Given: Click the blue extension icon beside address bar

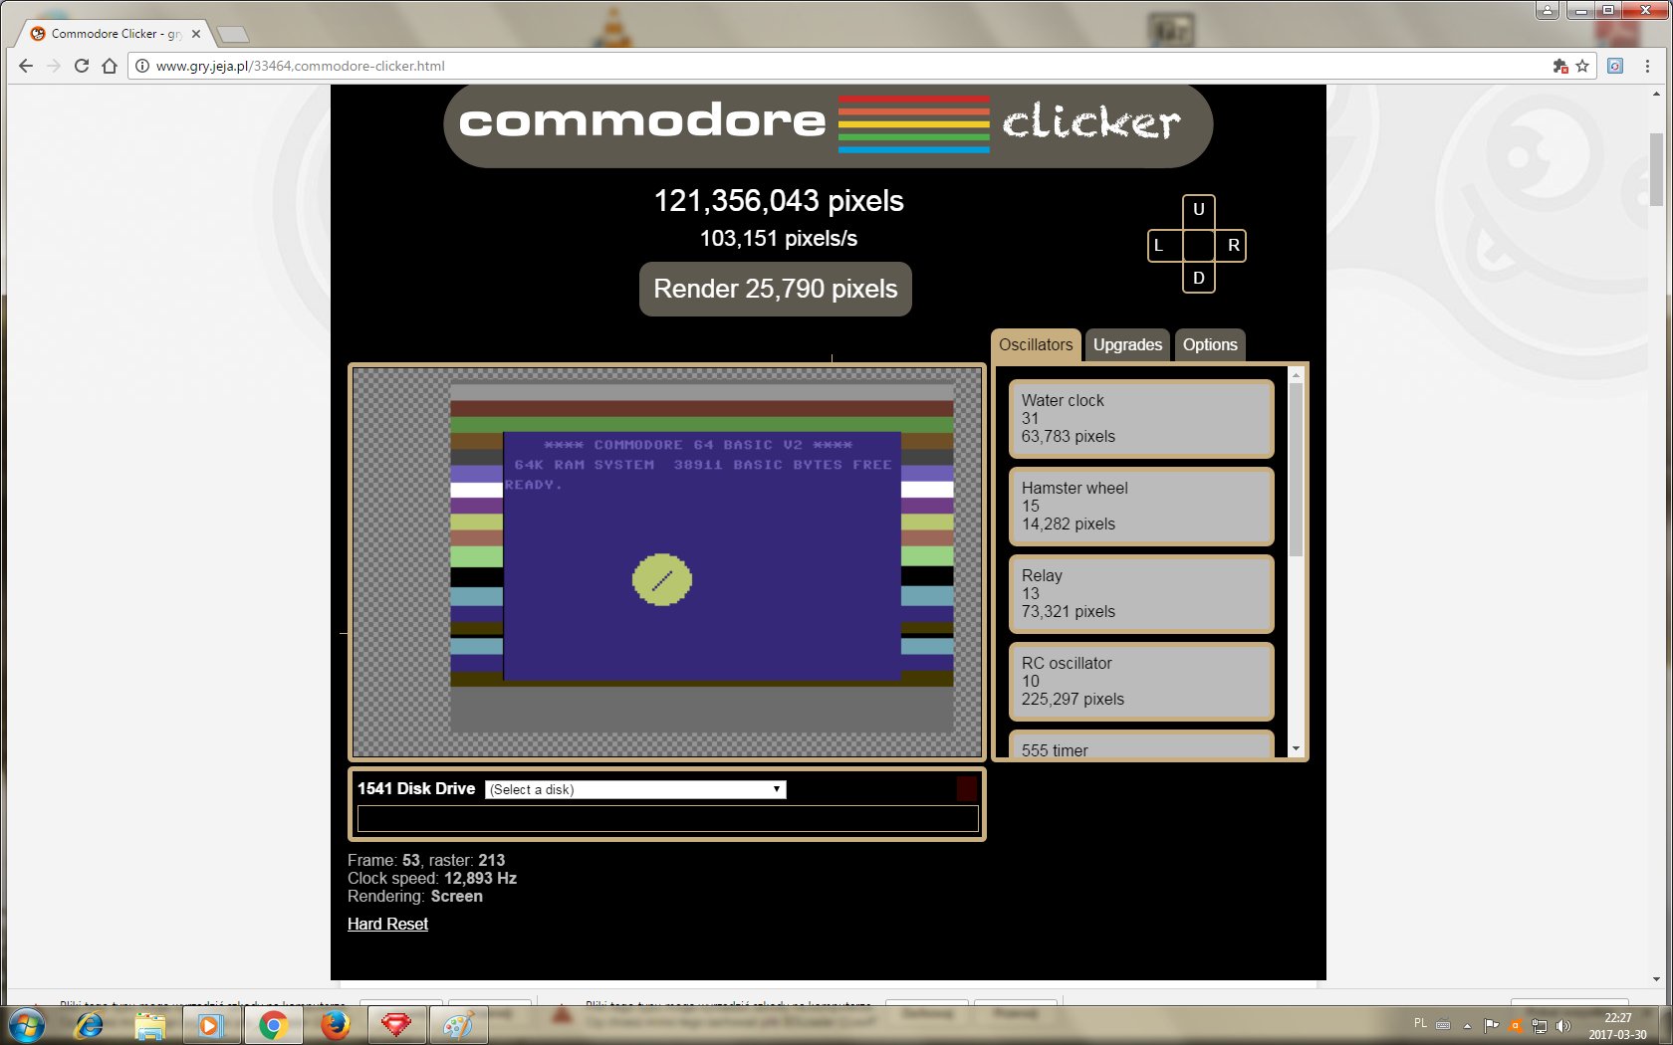Looking at the screenshot, I should [x=1615, y=66].
